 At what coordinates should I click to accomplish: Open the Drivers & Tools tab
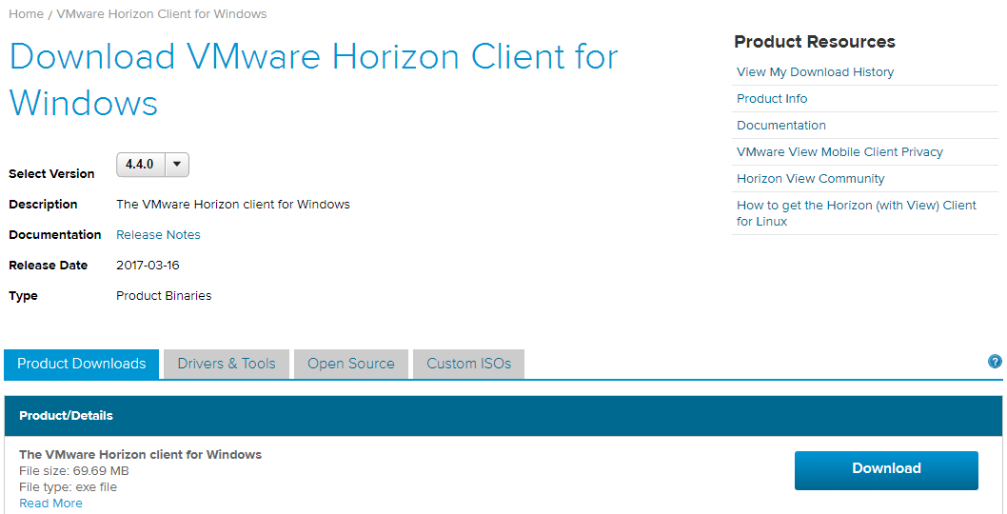[x=227, y=364]
